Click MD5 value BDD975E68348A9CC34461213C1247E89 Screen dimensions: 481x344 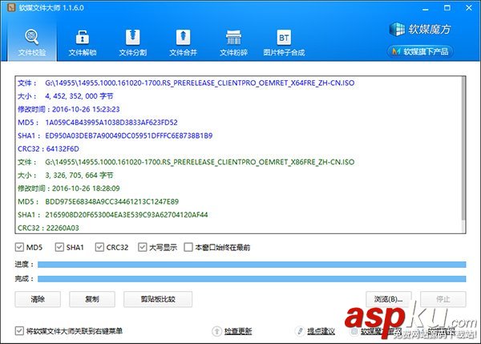pyautogui.click(x=112, y=201)
